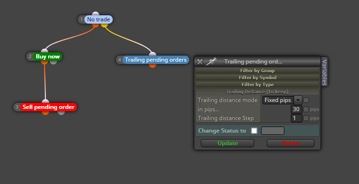The image size is (359, 184).
Task: Click the panel title 'Trailing pending ord...'
Action: point(253,62)
